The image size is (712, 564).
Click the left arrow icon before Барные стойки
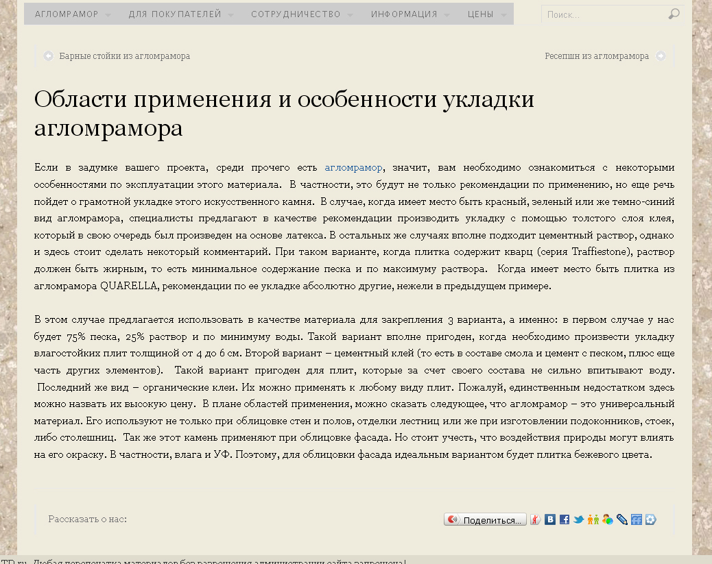coord(48,56)
